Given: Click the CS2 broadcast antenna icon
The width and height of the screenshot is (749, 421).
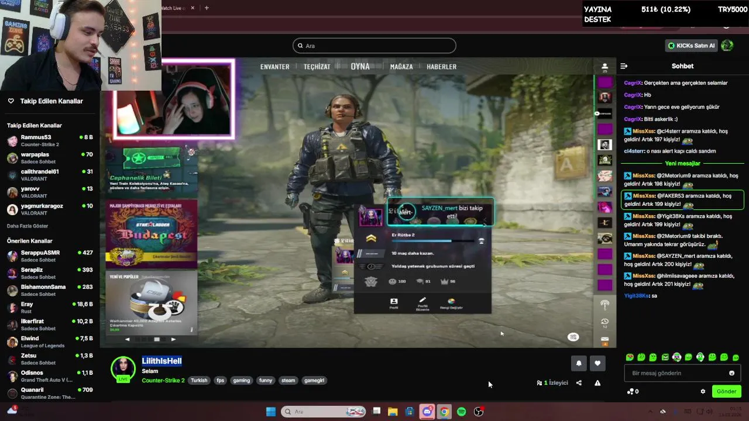Looking at the screenshot, I should (604, 304).
